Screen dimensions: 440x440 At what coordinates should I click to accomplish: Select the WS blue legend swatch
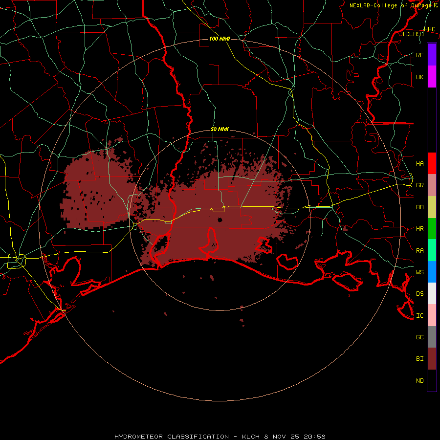(432, 272)
